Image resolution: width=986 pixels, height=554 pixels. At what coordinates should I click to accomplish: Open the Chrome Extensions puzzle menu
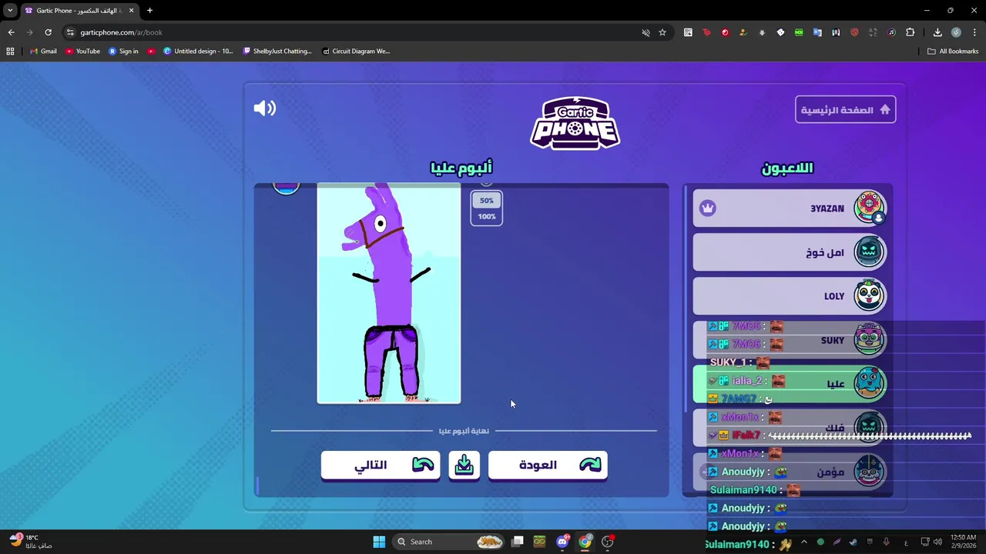point(911,32)
